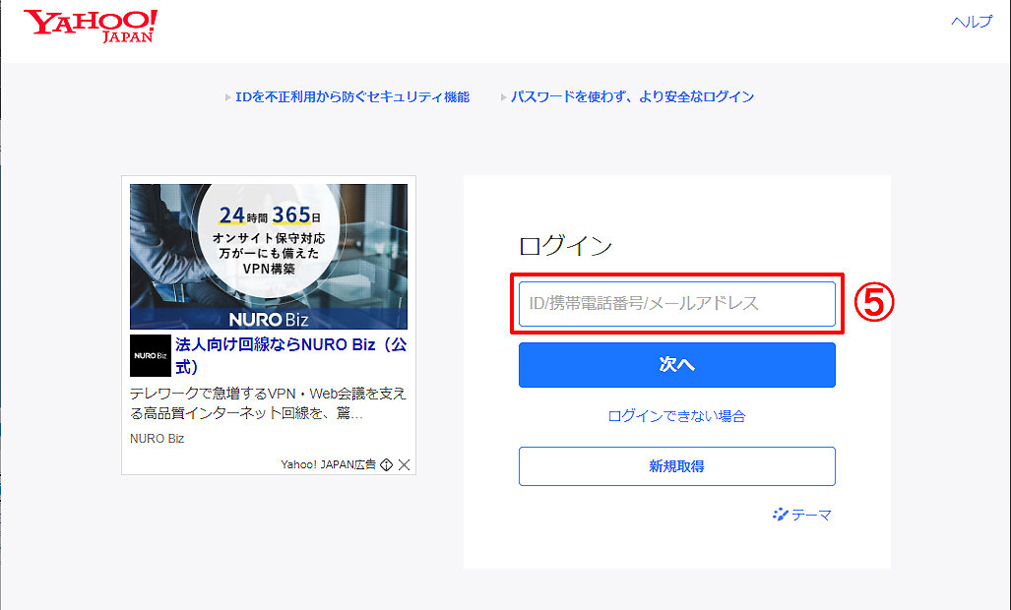Click the Yahoo! JAPAN logo
1011x610 pixels.
[x=91, y=27]
